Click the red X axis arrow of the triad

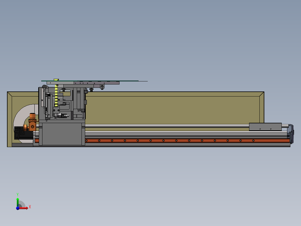23,208
